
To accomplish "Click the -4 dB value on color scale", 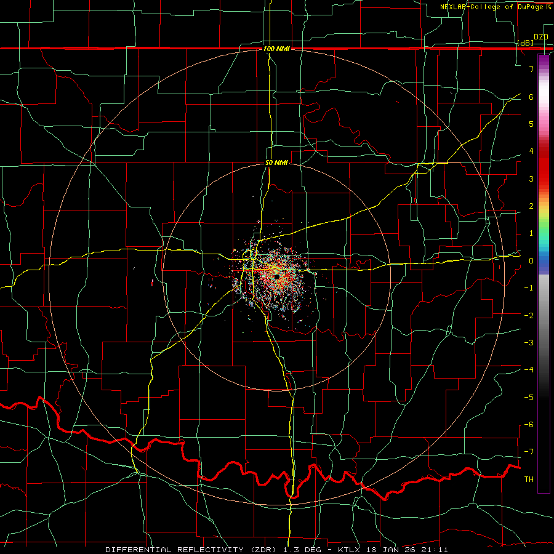I will [529, 370].
